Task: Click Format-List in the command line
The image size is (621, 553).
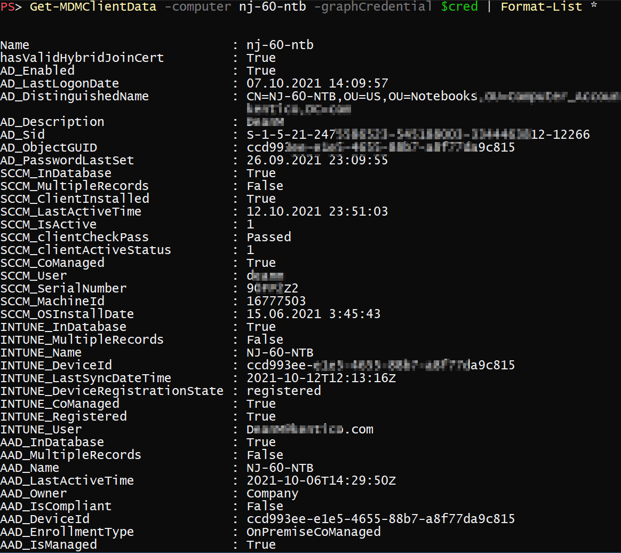Action: (541, 7)
